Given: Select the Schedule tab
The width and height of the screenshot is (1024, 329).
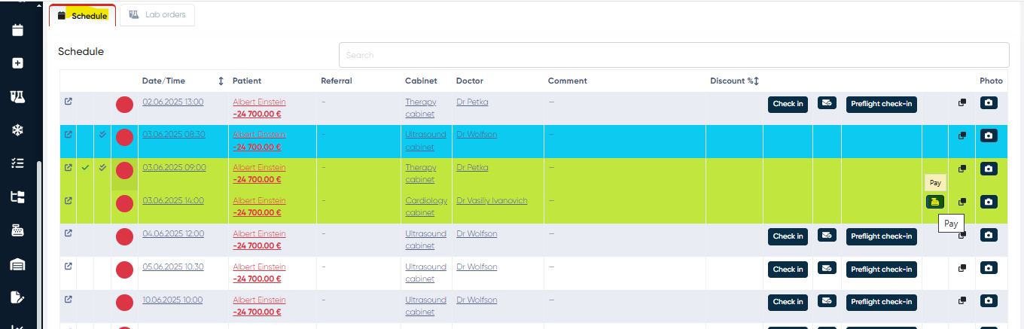Looking at the screenshot, I should [83, 16].
